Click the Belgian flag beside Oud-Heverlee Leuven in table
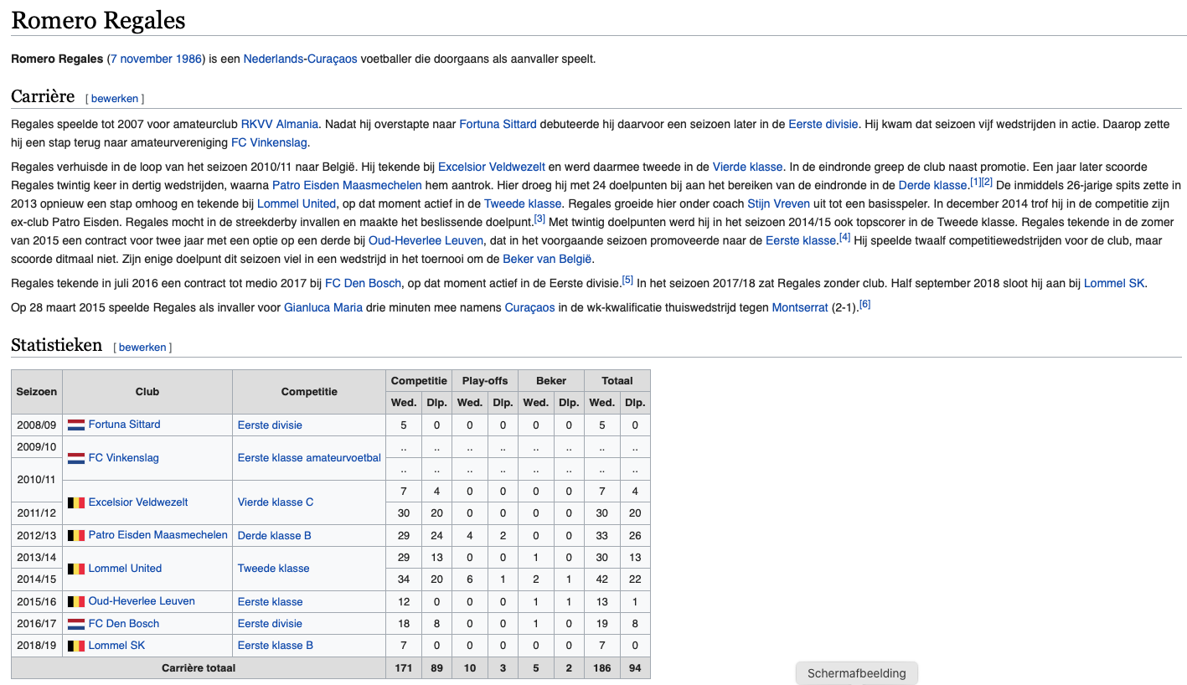 pyautogui.click(x=76, y=601)
